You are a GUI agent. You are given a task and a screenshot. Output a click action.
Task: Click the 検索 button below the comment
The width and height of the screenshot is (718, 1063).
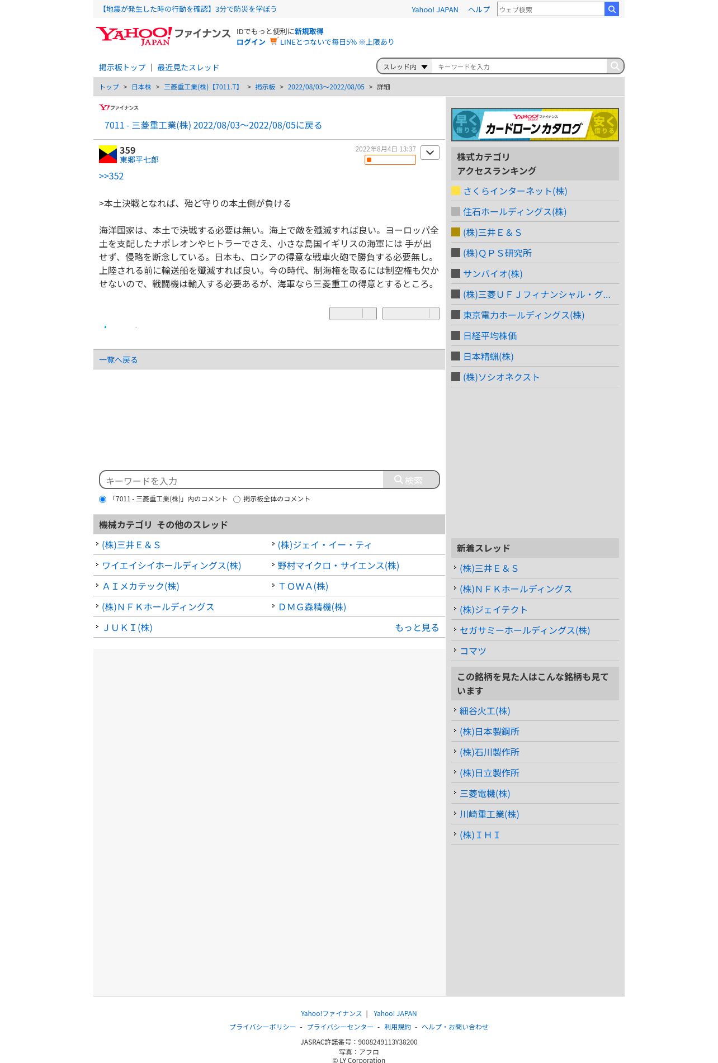[x=411, y=480]
